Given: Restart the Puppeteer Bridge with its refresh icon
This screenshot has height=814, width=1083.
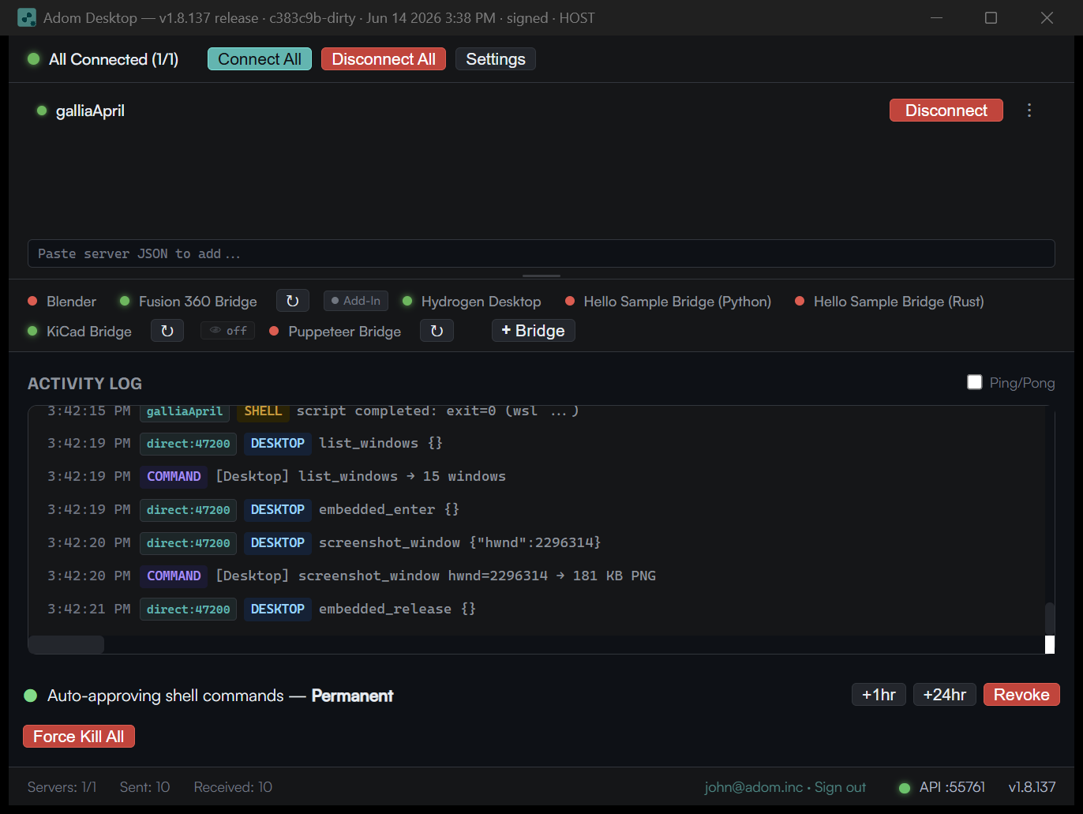Looking at the screenshot, I should point(437,331).
